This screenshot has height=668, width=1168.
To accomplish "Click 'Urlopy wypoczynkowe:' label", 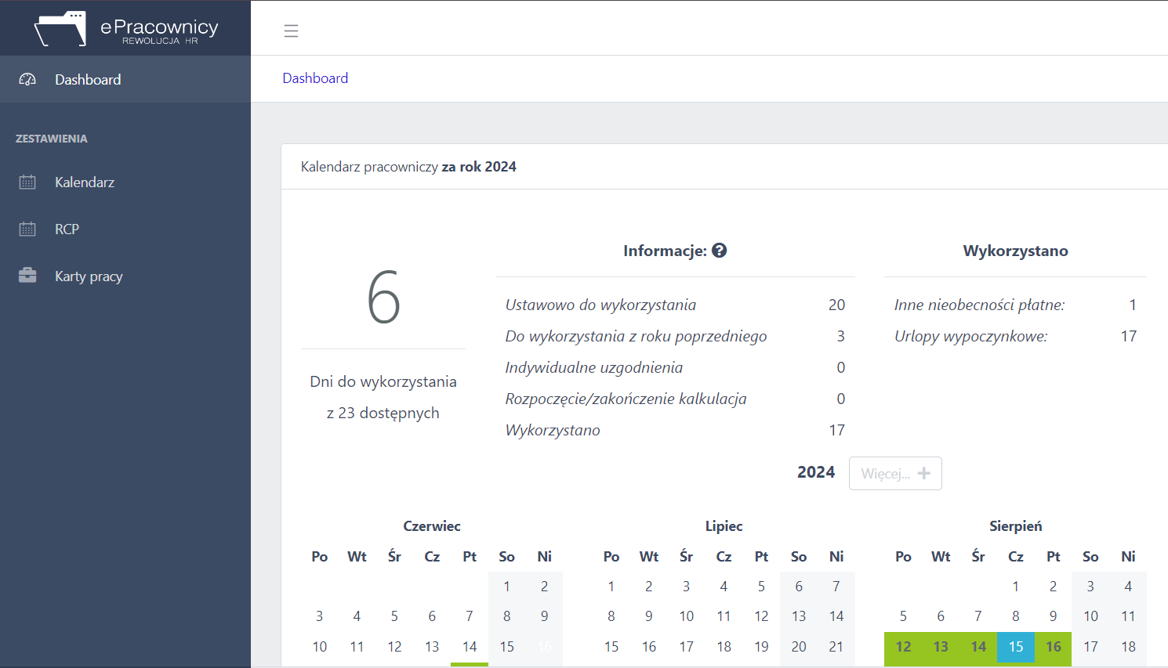I will (970, 336).
